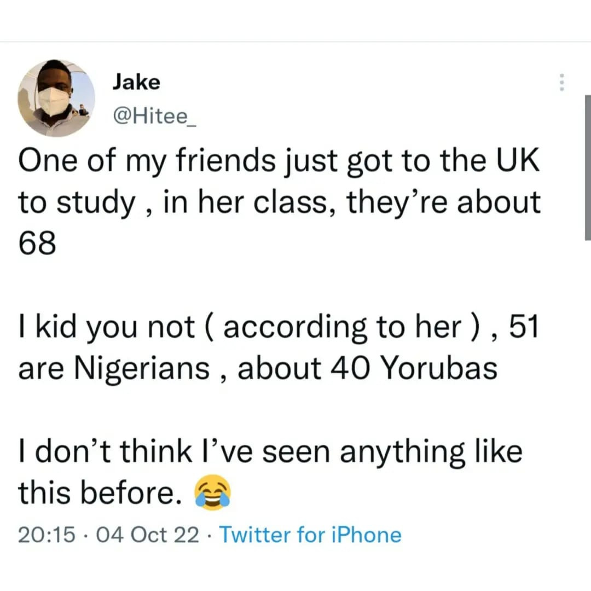This screenshot has width=591, height=591.
Task: Click the Twitter for iPhone source link
Action: click(x=310, y=535)
